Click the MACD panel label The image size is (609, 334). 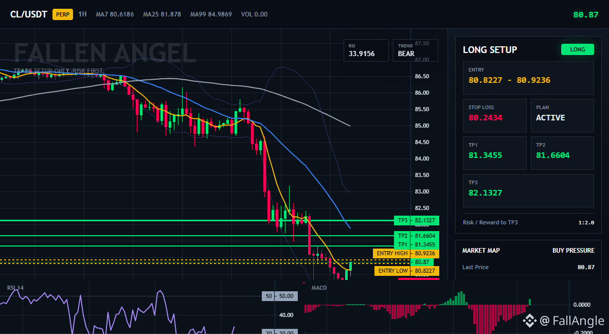(319, 288)
